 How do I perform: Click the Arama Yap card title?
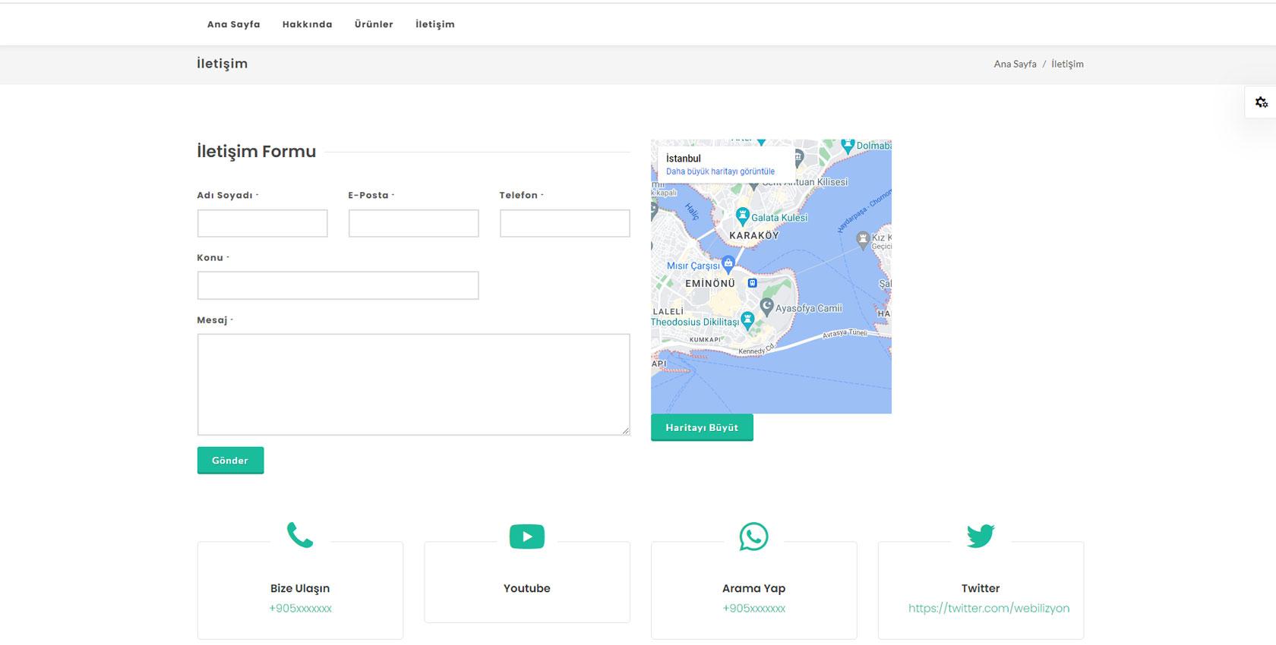point(753,588)
